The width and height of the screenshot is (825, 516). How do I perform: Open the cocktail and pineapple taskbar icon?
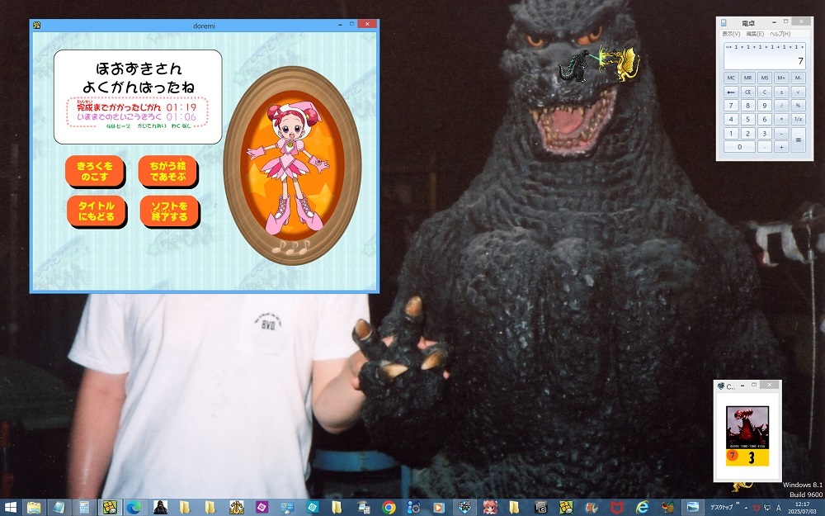click(x=667, y=508)
